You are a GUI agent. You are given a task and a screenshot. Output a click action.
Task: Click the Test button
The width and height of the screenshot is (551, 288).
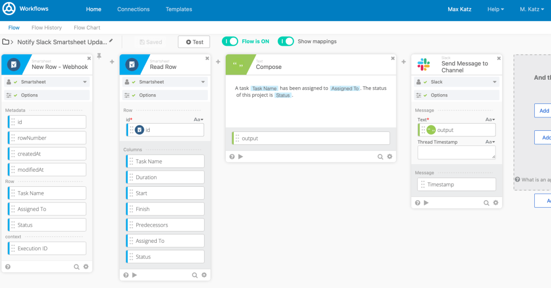point(194,42)
